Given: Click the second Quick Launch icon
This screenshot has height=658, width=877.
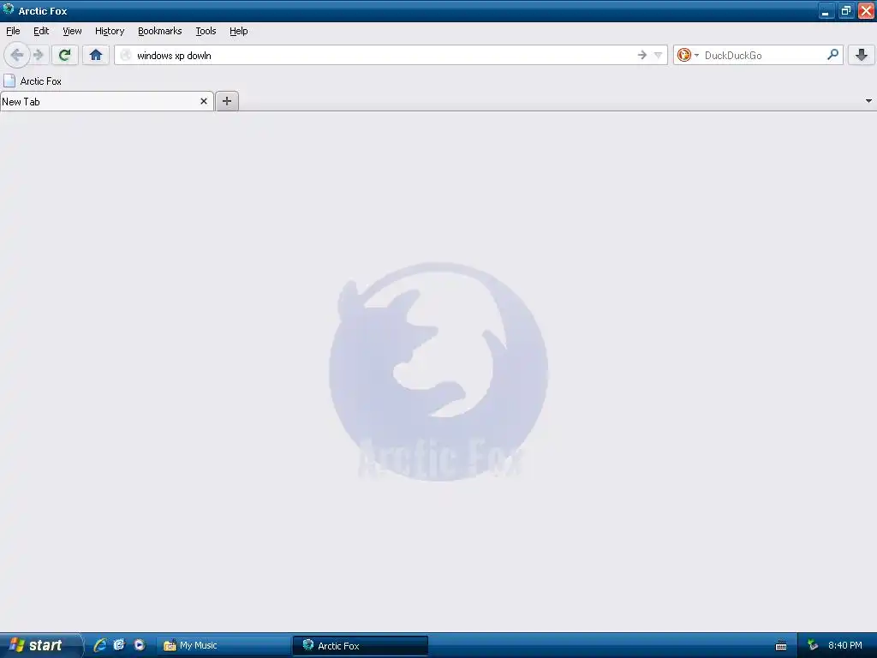Looking at the screenshot, I should (119, 645).
